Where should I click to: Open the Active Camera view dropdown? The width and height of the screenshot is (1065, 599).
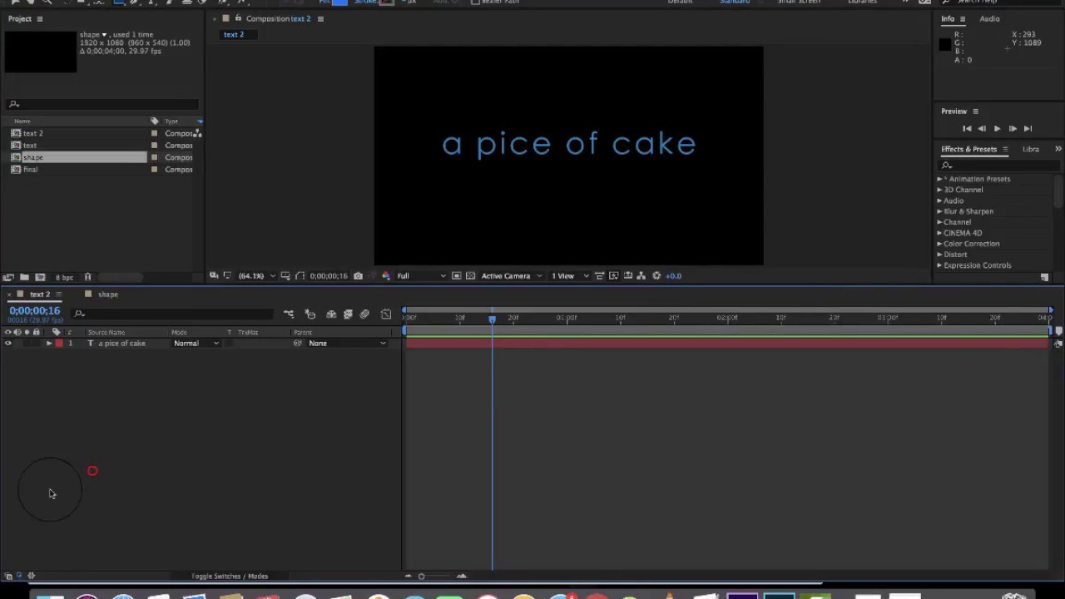pyautogui.click(x=512, y=275)
